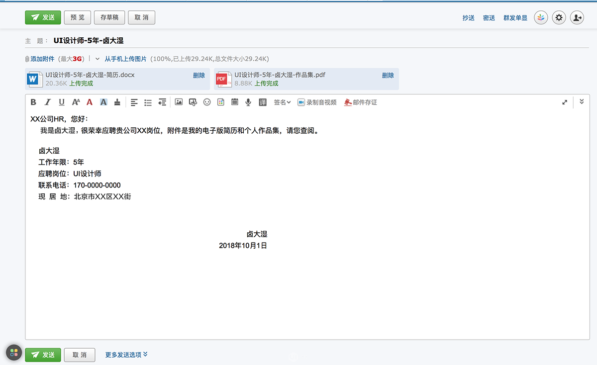Toggle bold text formatting
This screenshot has width=597, height=365.
coord(33,102)
